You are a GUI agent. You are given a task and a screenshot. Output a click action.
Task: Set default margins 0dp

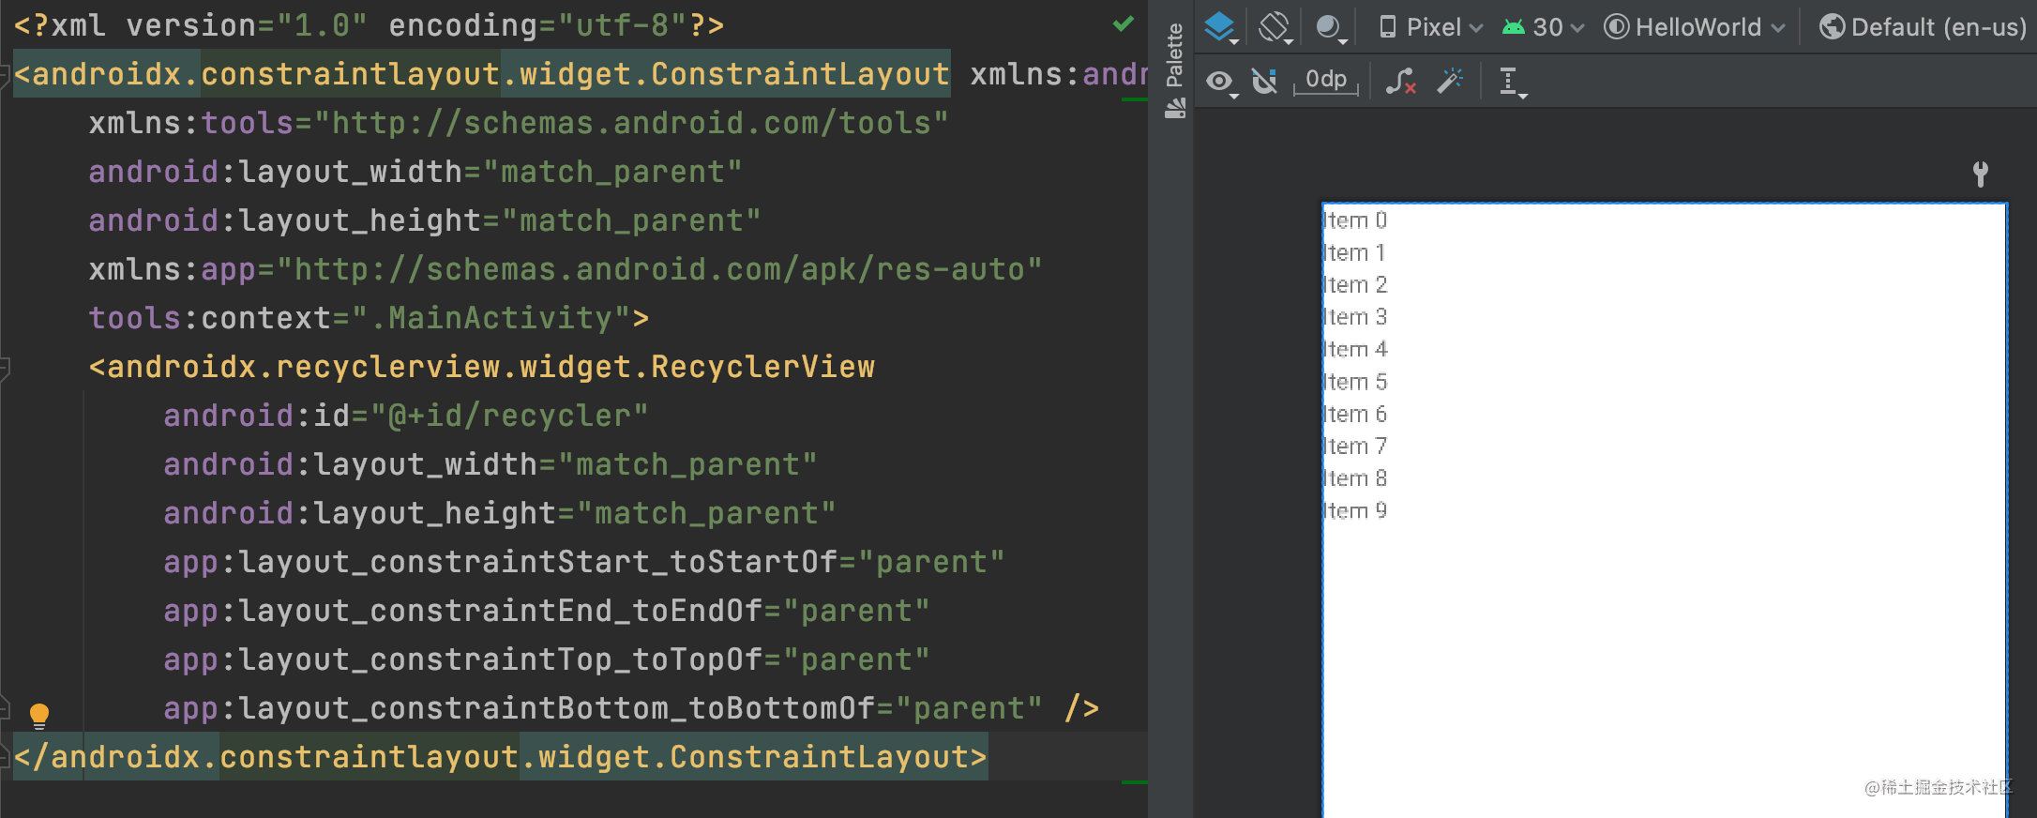click(x=1326, y=80)
